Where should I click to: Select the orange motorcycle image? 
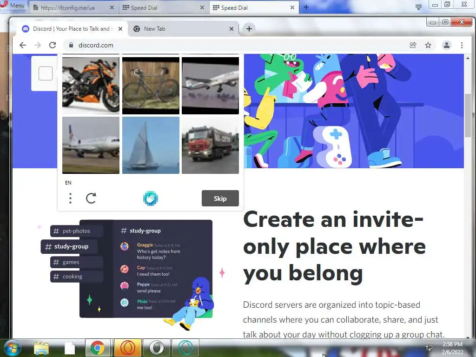coord(91,86)
